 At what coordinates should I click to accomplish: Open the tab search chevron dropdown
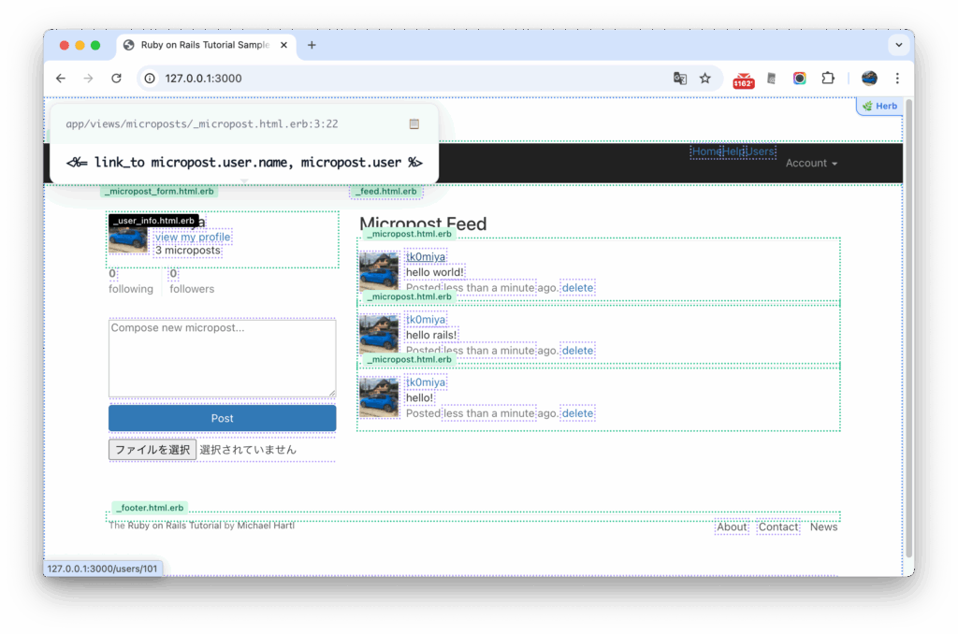click(898, 45)
